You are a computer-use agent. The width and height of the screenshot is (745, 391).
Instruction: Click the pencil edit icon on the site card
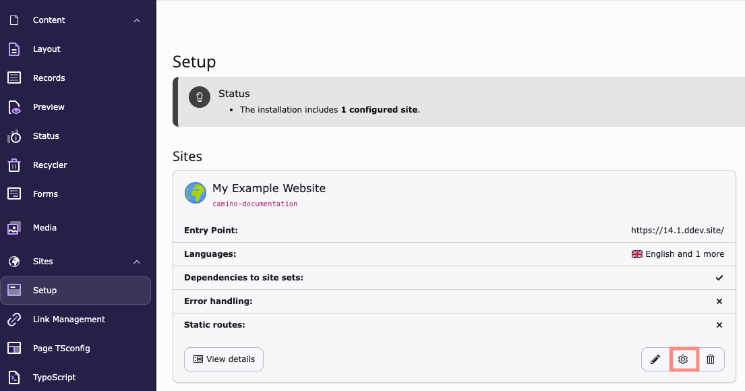click(x=655, y=359)
